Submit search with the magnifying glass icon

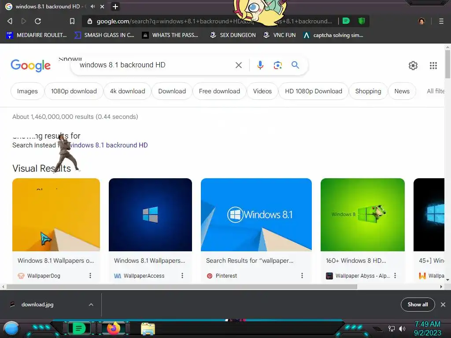coord(295,65)
